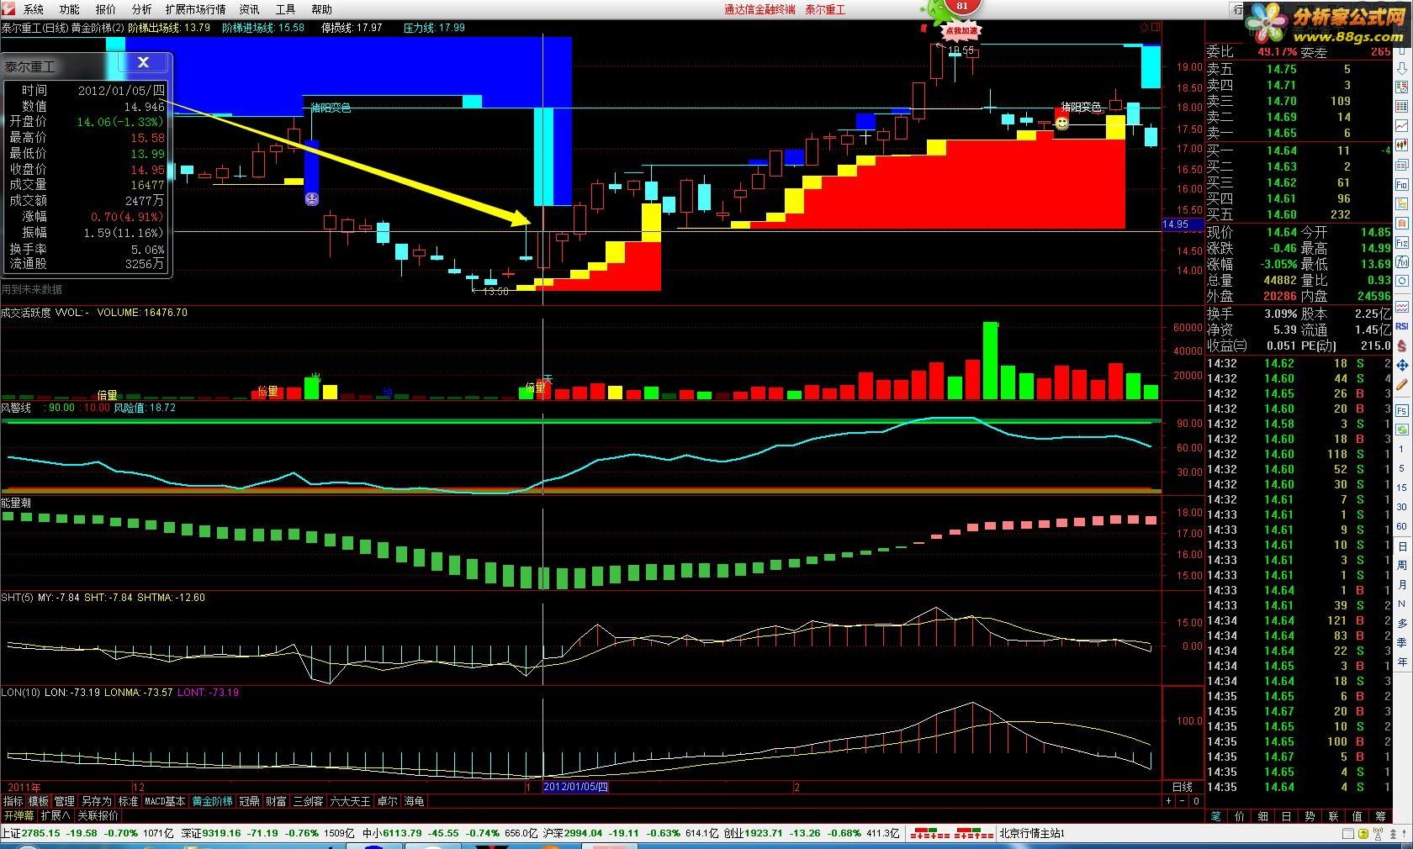Click the signal antenna icon in status bar

coord(1378,833)
